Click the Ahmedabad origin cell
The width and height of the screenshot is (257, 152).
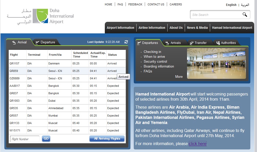pyautogui.click(x=56, y=108)
